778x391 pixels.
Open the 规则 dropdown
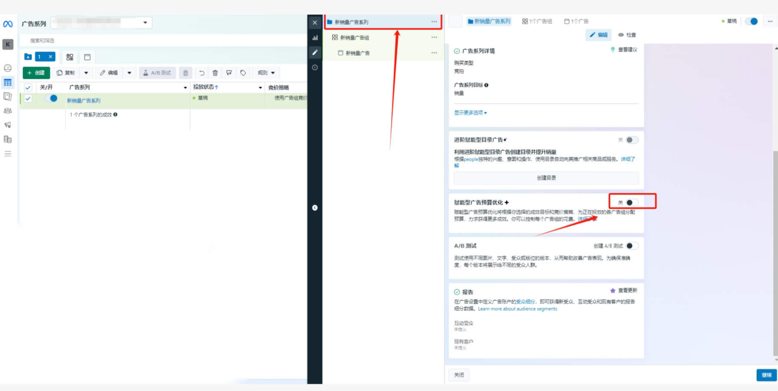[266, 73]
